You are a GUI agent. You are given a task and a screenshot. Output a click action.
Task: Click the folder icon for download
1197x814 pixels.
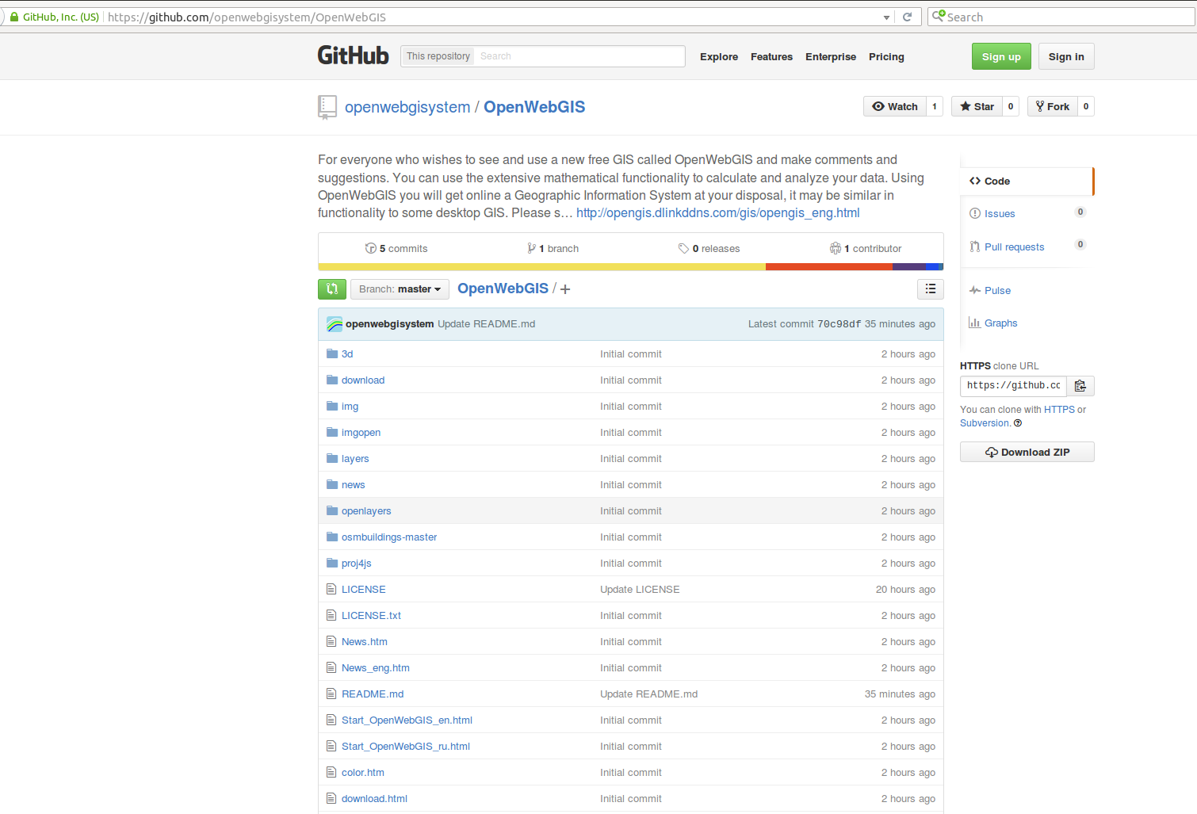[x=332, y=380]
